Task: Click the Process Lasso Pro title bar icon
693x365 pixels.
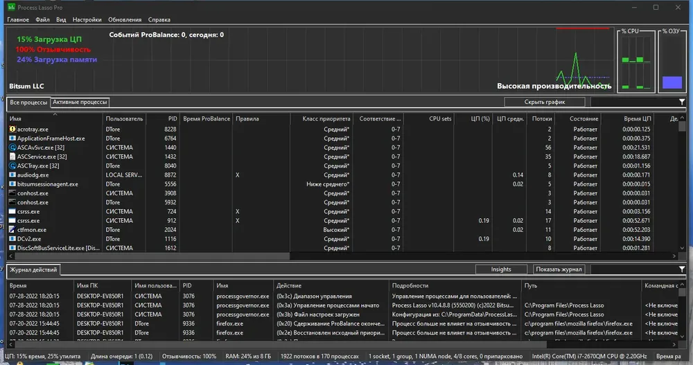Action: [11, 7]
